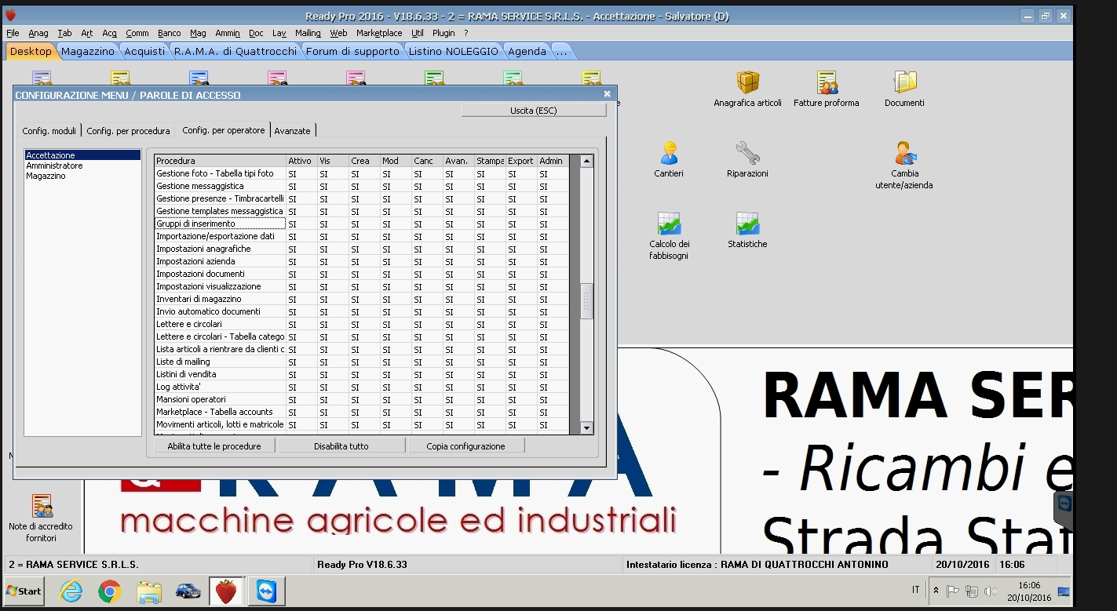
Task: Switch to the Listino NOLEGGIO tab
Action: (454, 51)
